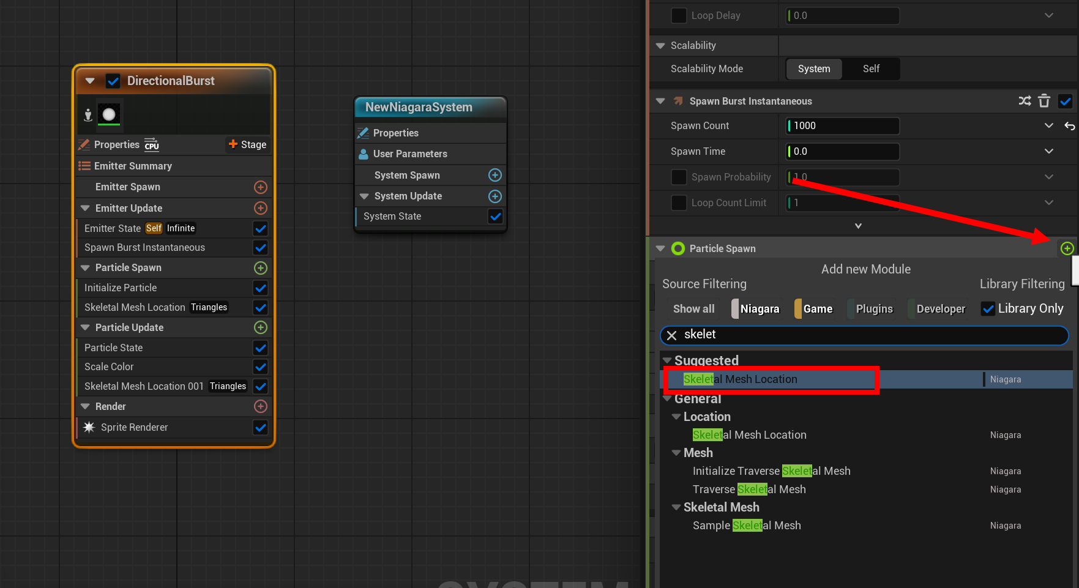Add a module to Particle Update
The image size is (1079, 588).
(x=261, y=327)
